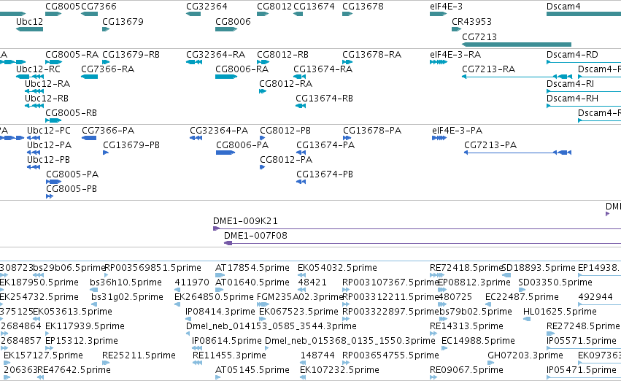The height and width of the screenshot is (381, 621).
Task: Click EST AT01640.5prime
Action: coord(218,290)
